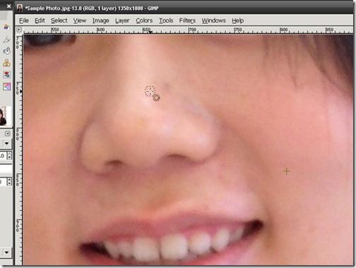Expand the dropdown arrow at toolbox panel bottom
The image size is (356, 268).
click(x=6, y=252)
